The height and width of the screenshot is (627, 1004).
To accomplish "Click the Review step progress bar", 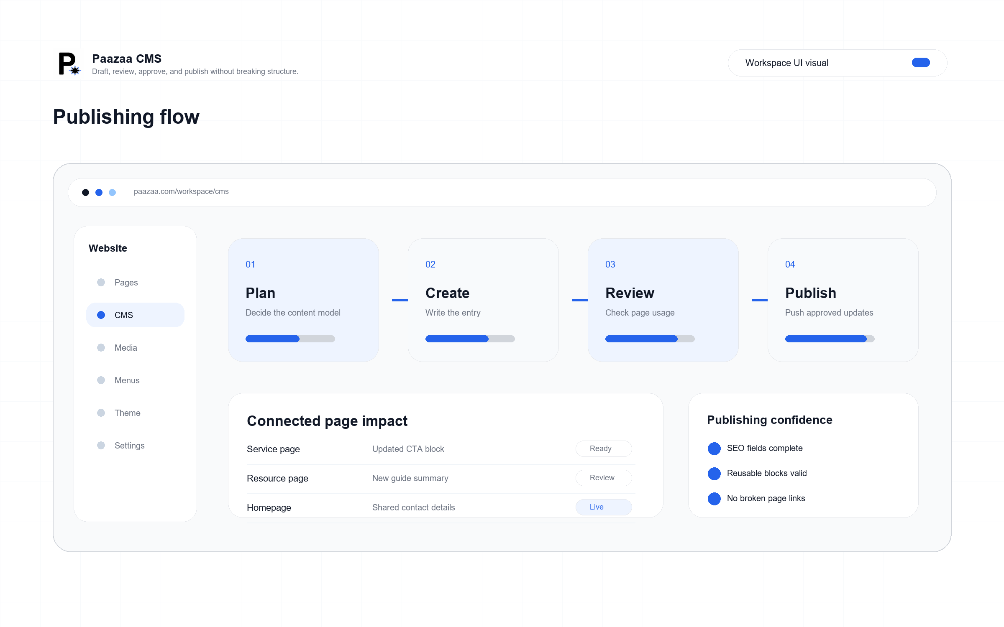I will [x=650, y=339].
